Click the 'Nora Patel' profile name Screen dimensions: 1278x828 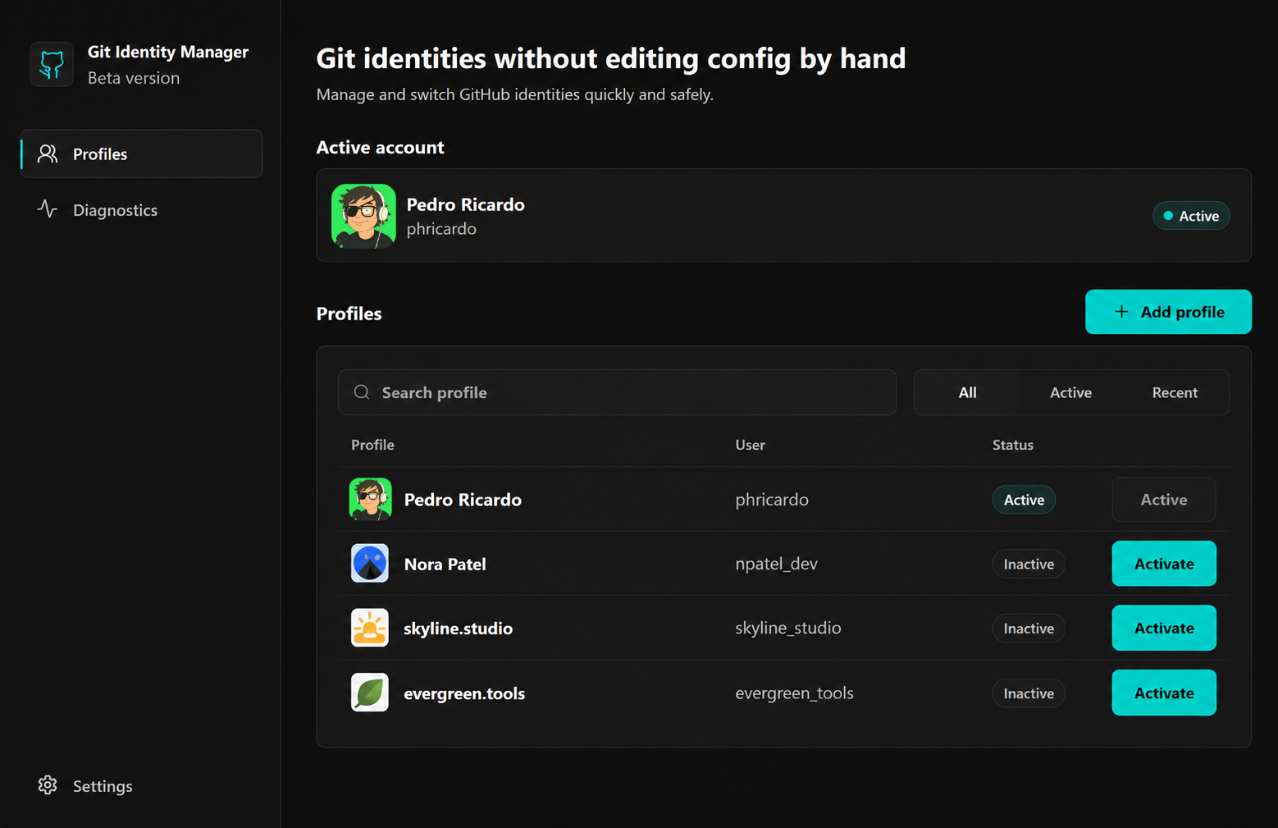click(x=445, y=564)
